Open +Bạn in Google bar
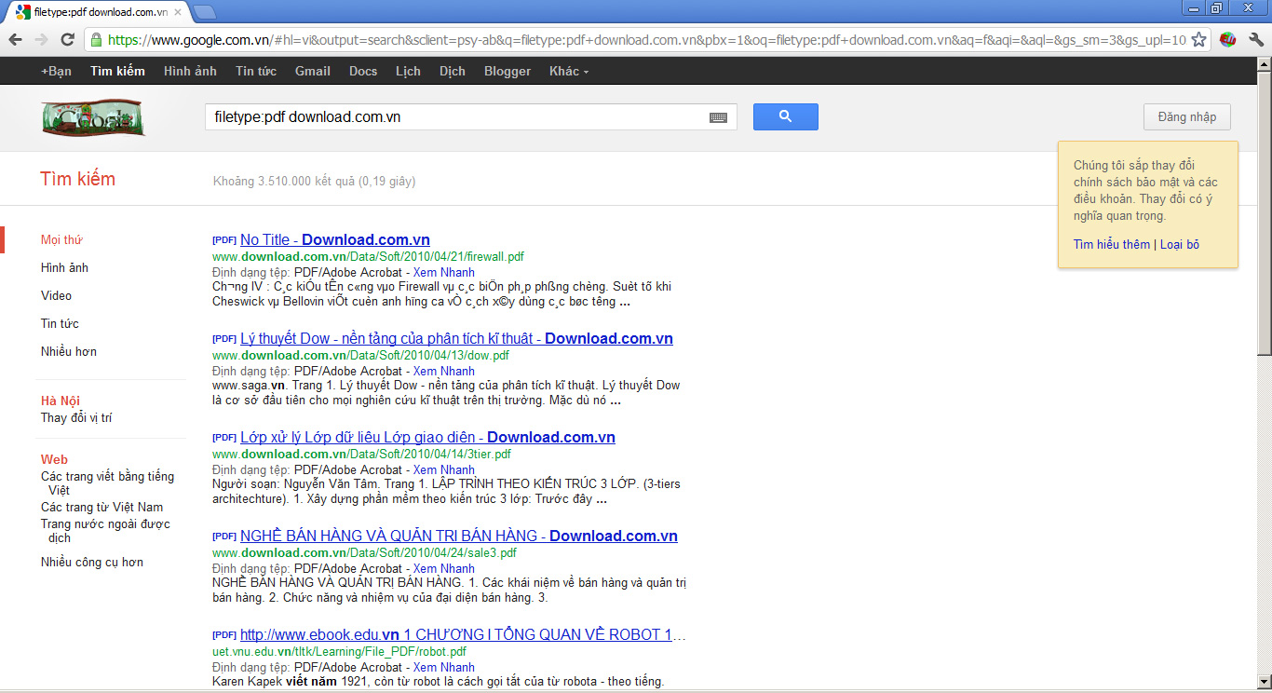This screenshot has height=693, width=1272. [56, 71]
